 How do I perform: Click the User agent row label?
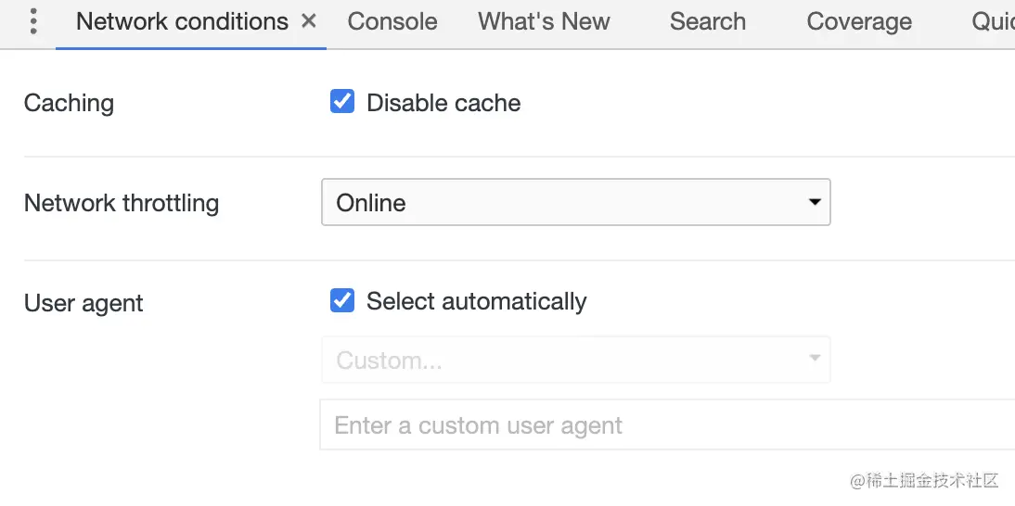pyautogui.click(x=84, y=303)
